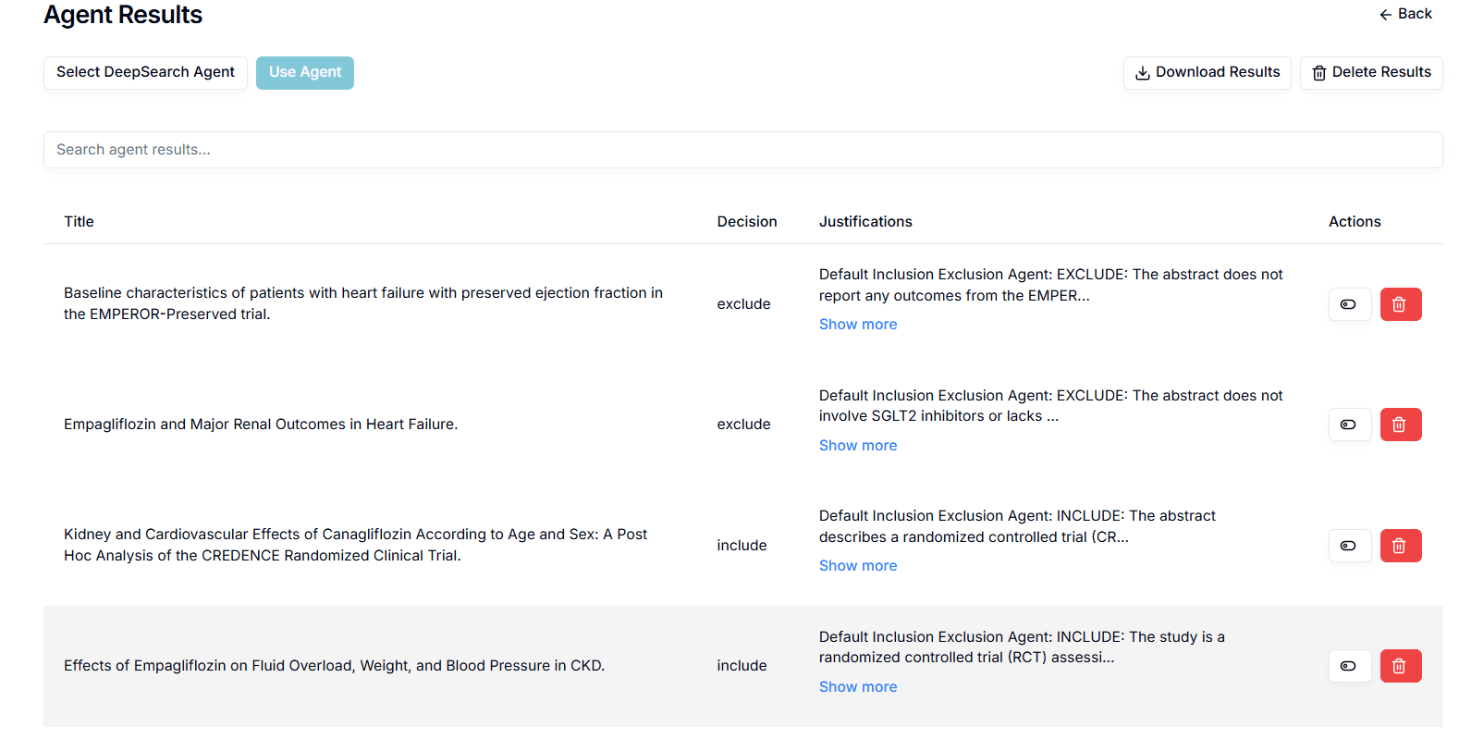Open the Select DeepSearch Agent chooser
The height and width of the screenshot is (739, 1459).
tap(145, 72)
